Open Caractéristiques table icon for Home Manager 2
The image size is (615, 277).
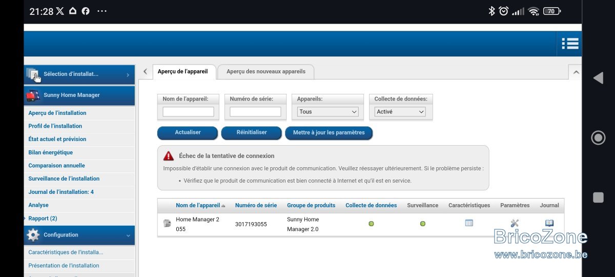pyautogui.click(x=469, y=223)
